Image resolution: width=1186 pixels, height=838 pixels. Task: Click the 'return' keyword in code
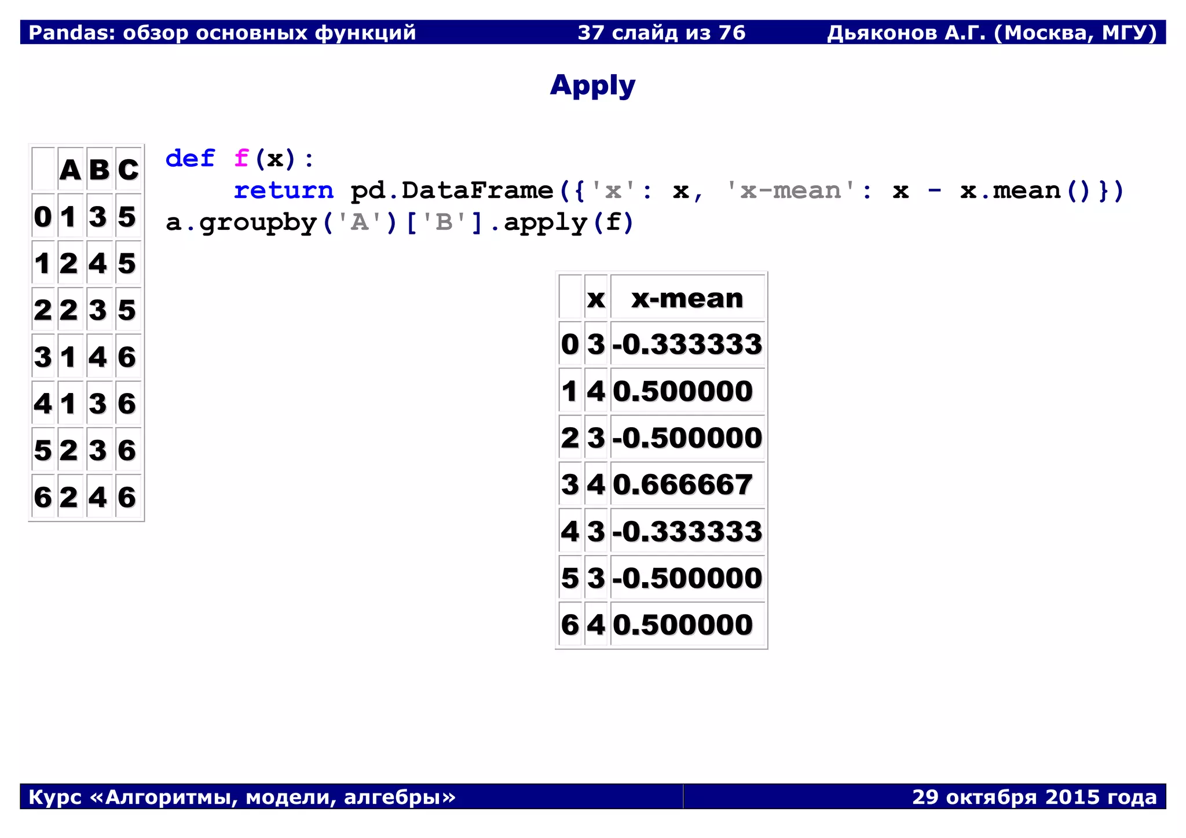(283, 190)
